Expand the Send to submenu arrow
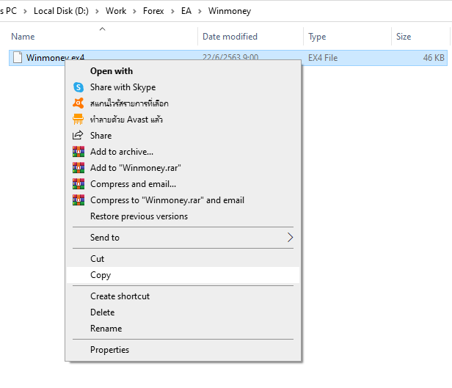Screen dimensions: 452x388 point(290,238)
